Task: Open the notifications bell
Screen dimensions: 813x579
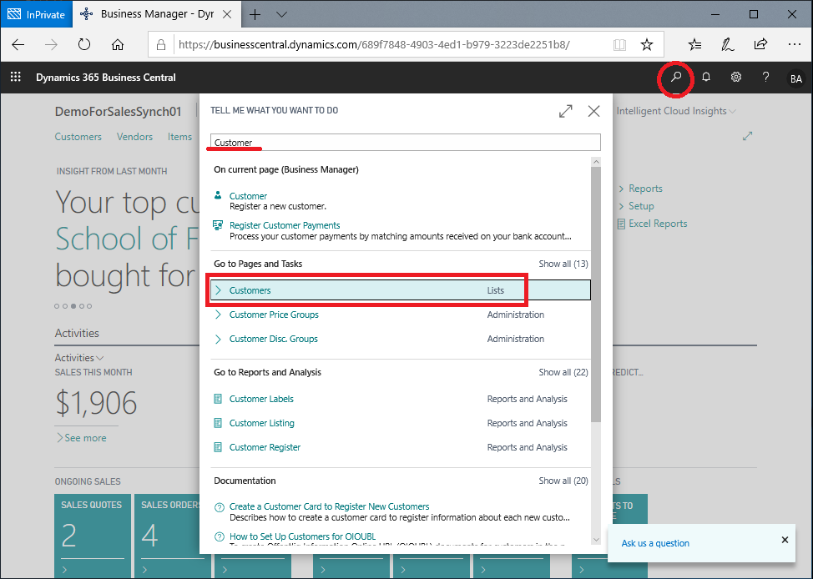Action: [x=705, y=78]
